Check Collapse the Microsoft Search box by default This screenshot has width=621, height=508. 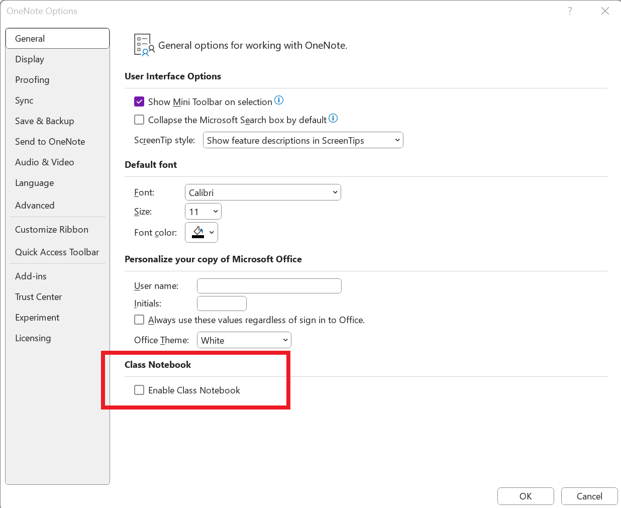(x=139, y=120)
